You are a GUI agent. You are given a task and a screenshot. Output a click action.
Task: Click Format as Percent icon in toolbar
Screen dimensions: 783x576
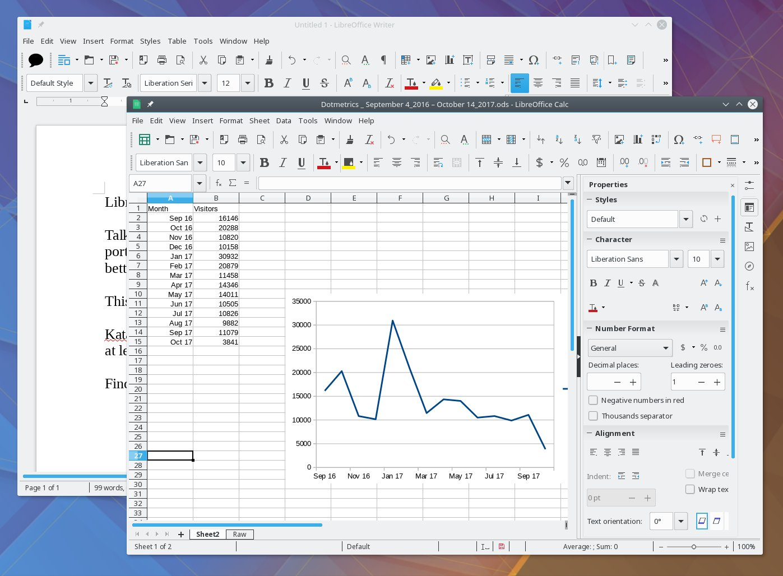[564, 162]
